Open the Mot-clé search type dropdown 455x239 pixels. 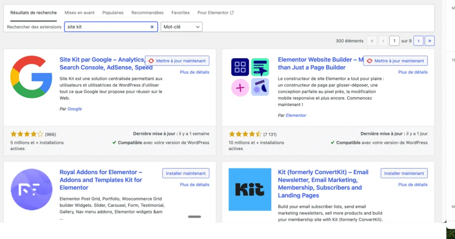click(x=182, y=27)
